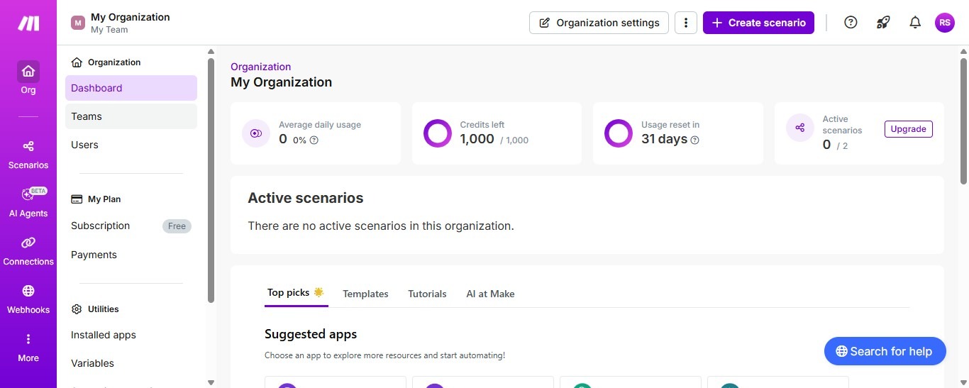Click the three-dot organization options button
Screen dimensions: 969x388
(685, 23)
